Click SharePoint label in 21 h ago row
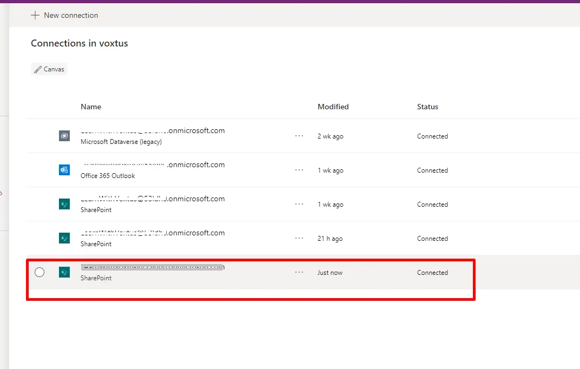Viewport: 580px width, 369px height. click(96, 243)
